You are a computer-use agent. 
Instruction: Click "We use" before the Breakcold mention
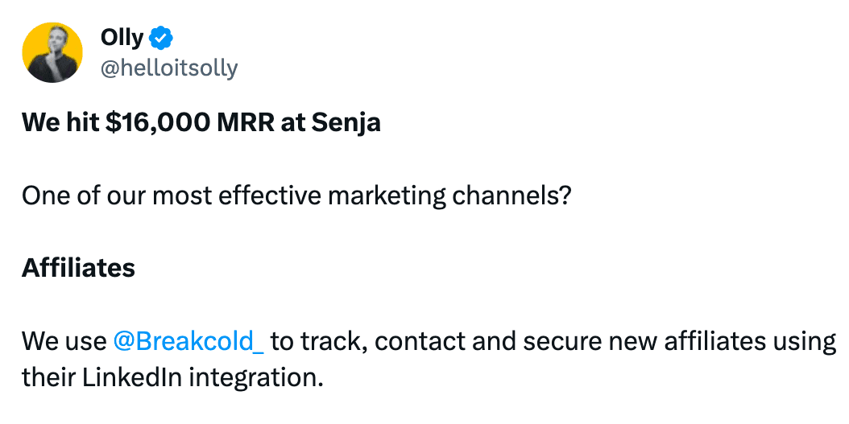tap(64, 341)
